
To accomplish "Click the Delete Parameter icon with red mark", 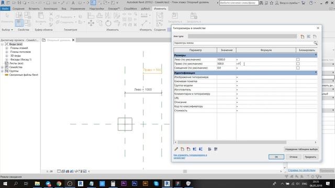I will (x=188, y=149).
